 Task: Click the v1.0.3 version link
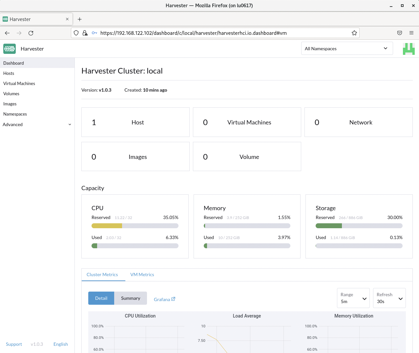37,344
